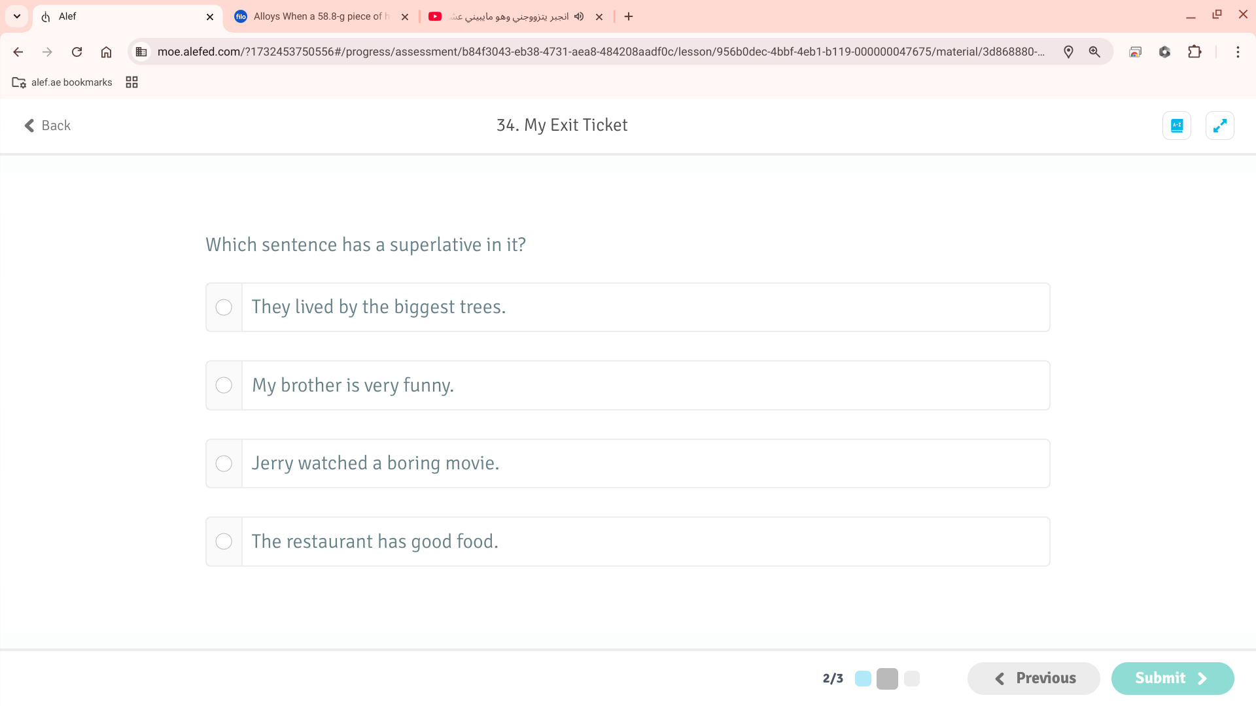Expand the tab search dropdown arrow
The width and height of the screenshot is (1256, 706).
(x=17, y=16)
